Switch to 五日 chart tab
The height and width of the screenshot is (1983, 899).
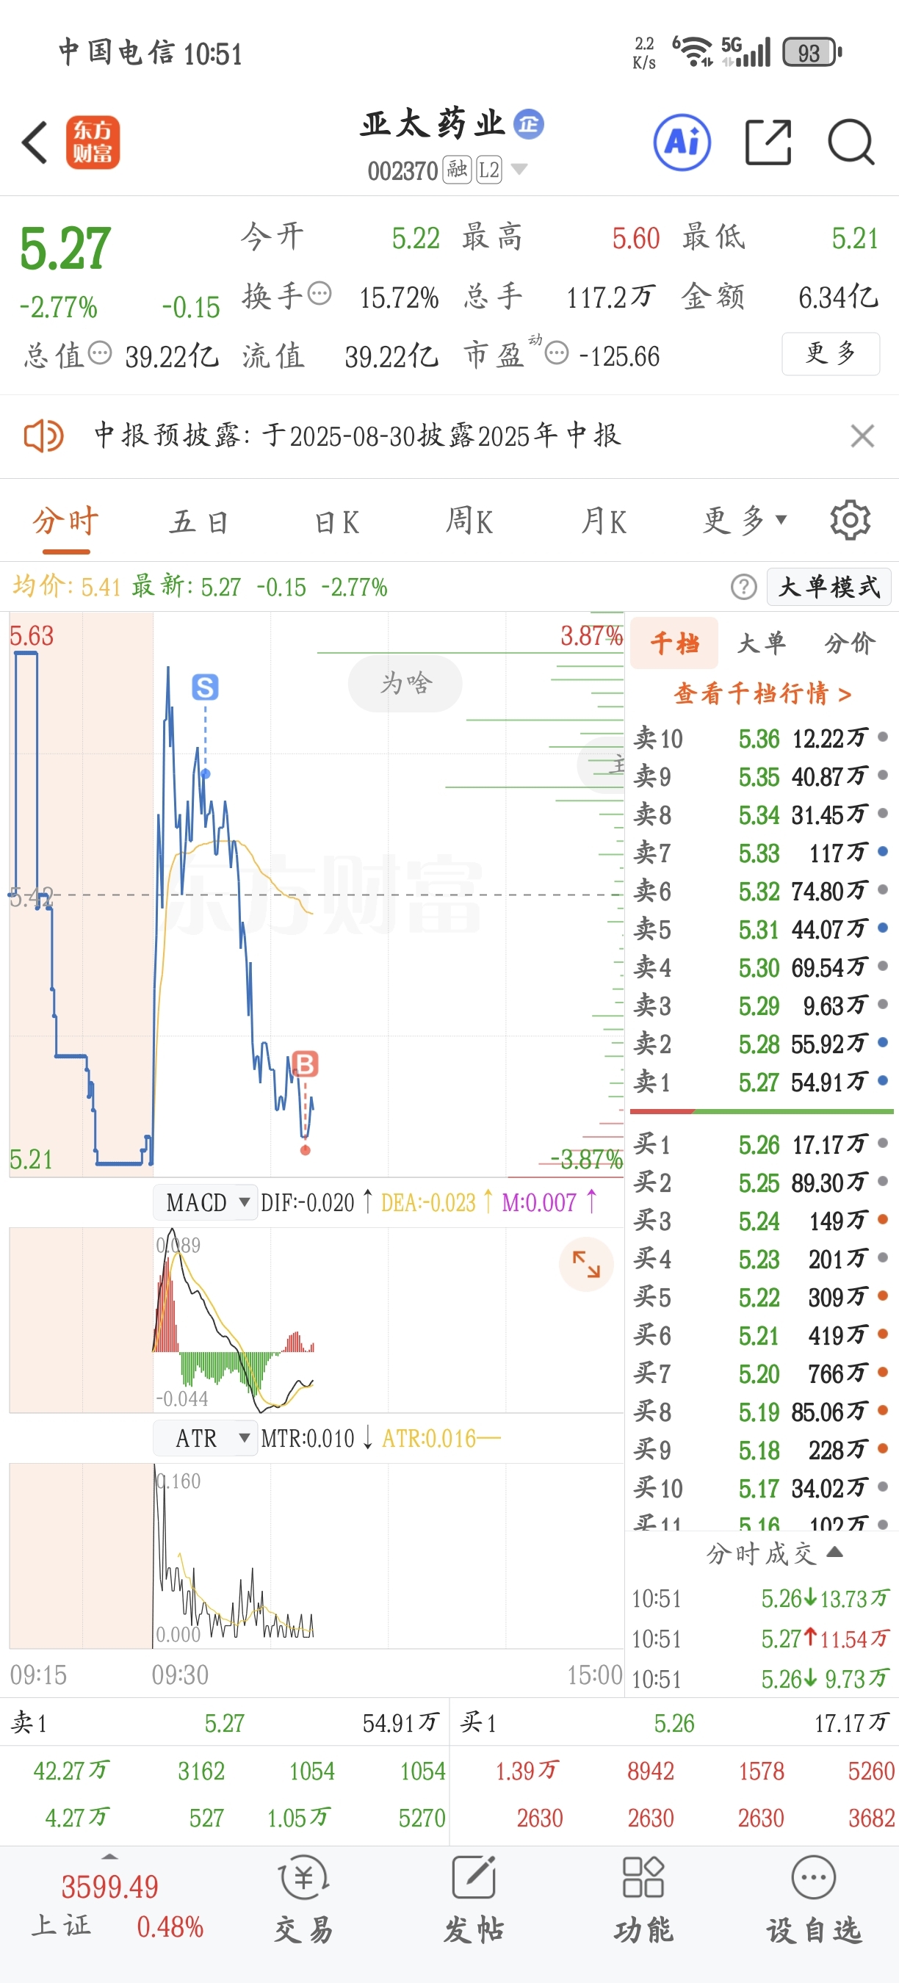click(x=198, y=522)
